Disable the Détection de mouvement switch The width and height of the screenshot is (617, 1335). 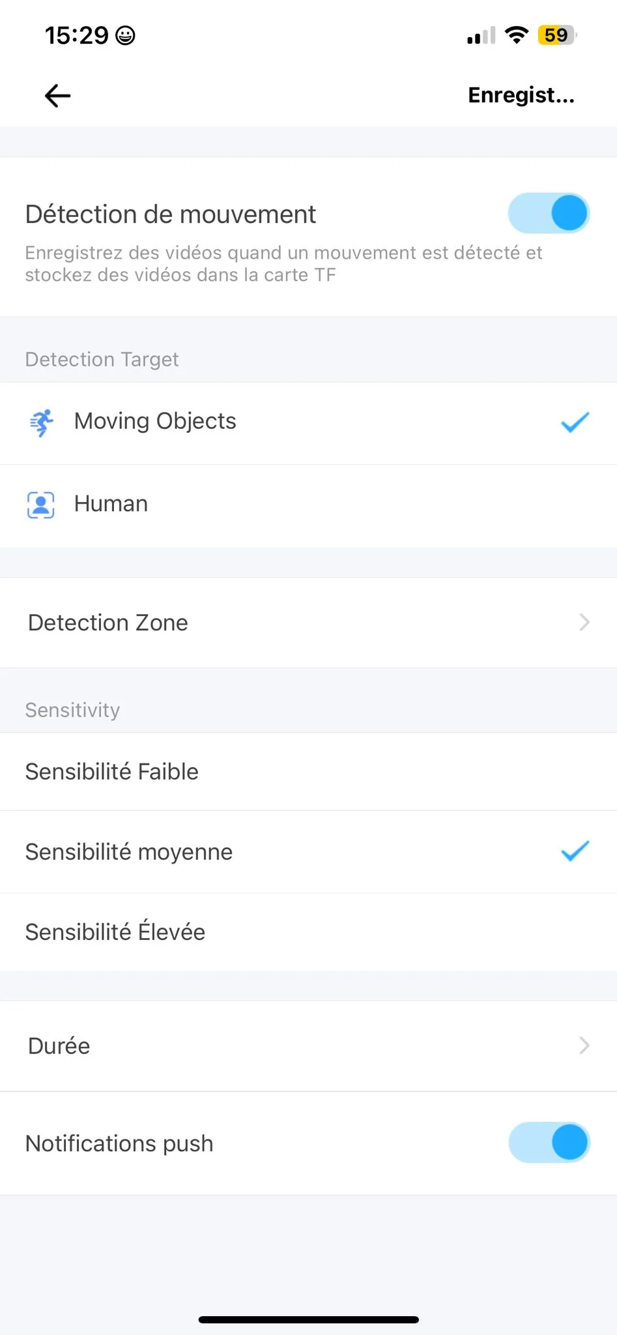click(549, 213)
